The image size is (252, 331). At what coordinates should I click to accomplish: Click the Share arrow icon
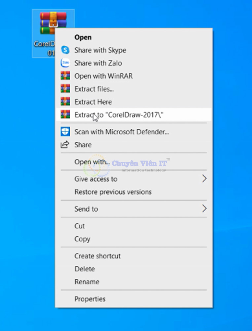click(65, 145)
